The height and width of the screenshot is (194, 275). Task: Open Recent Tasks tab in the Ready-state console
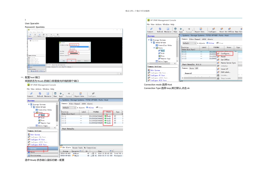(77, 148)
